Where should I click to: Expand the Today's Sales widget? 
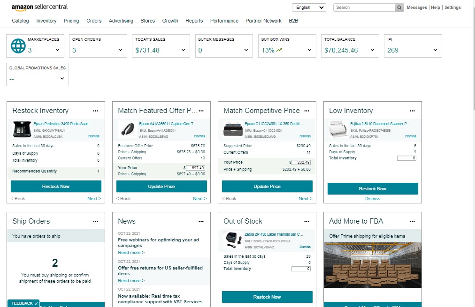[x=183, y=50]
